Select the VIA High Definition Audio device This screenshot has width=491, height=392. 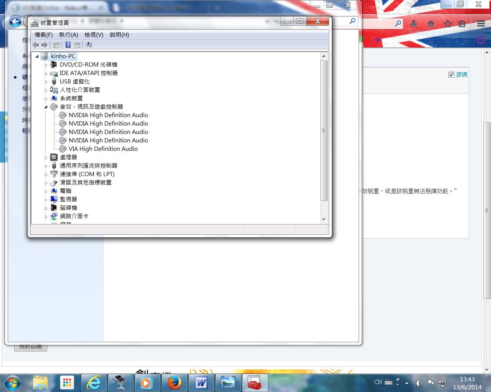(x=103, y=149)
